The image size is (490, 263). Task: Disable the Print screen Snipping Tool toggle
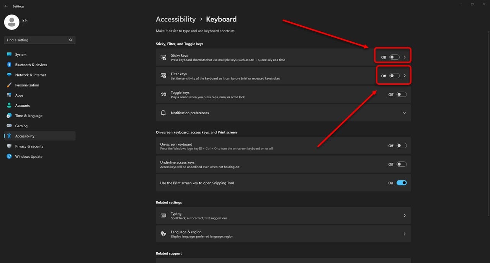click(x=402, y=183)
